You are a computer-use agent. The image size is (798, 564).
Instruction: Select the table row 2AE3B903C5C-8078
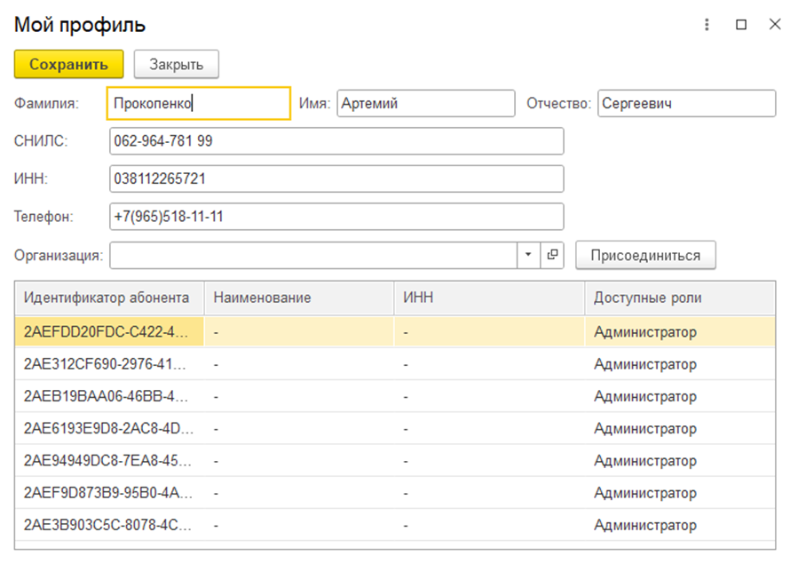(395, 525)
